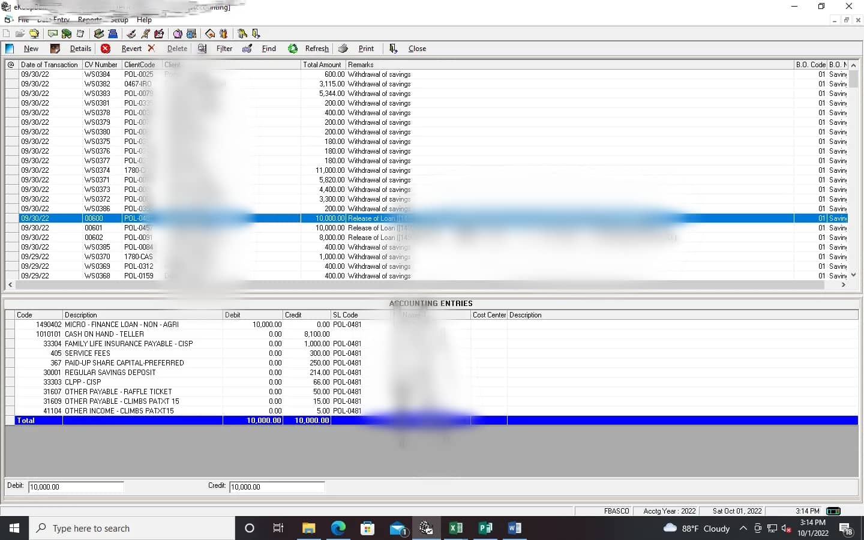Open the Reports menu
This screenshot has width=864, height=540.
90,20
